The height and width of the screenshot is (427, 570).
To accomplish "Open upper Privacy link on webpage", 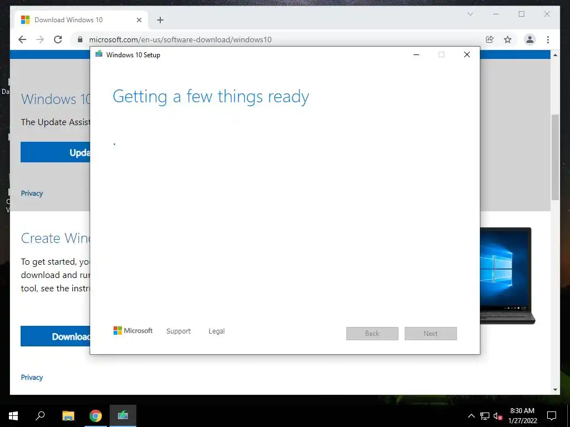I will [32, 193].
